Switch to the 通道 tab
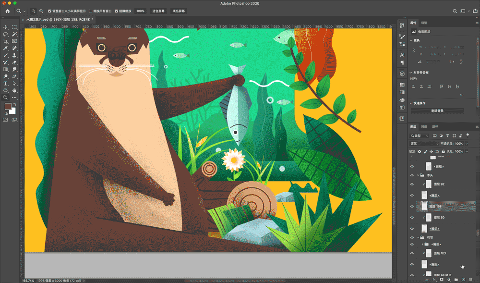480x283 pixels. pyautogui.click(x=424, y=127)
